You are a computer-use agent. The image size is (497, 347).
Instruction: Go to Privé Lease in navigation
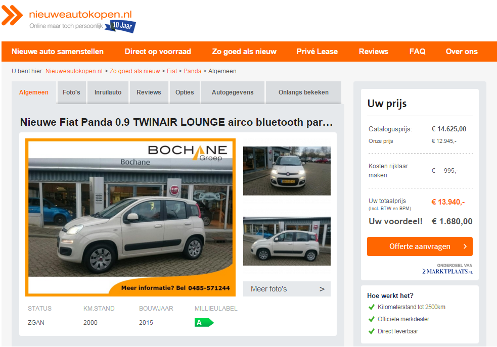(x=317, y=52)
